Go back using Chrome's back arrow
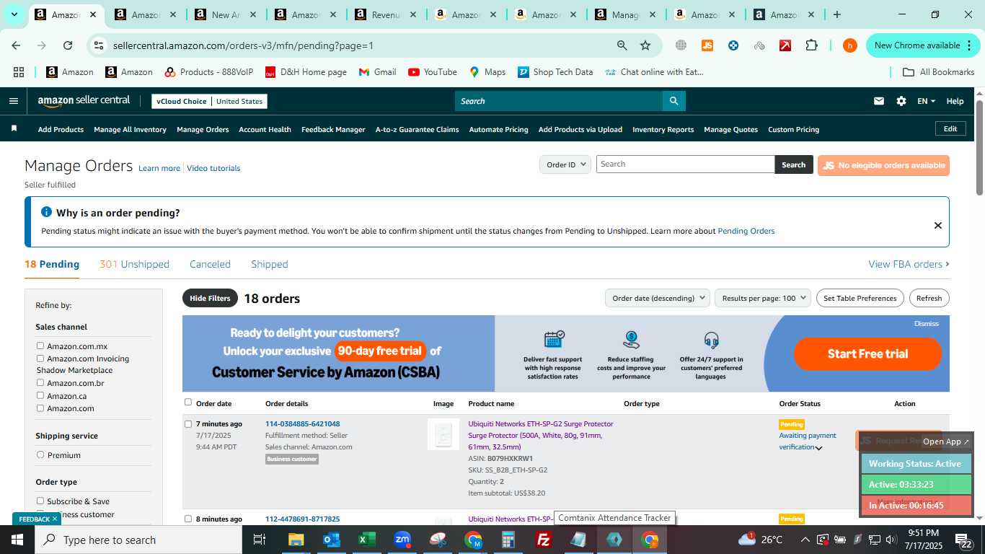This screenshot has width=985, height=554. pos(16,45)
